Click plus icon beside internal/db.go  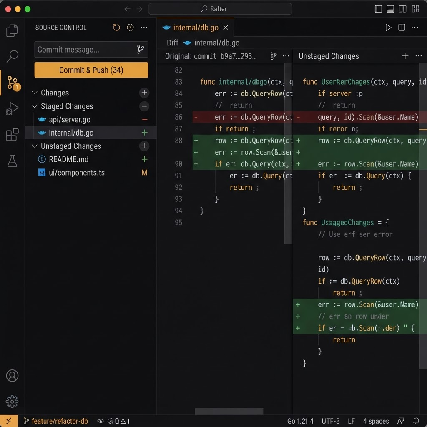point(145,133)
